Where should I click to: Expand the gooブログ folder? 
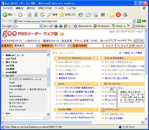pyautogui.click(x=3, y=59)
